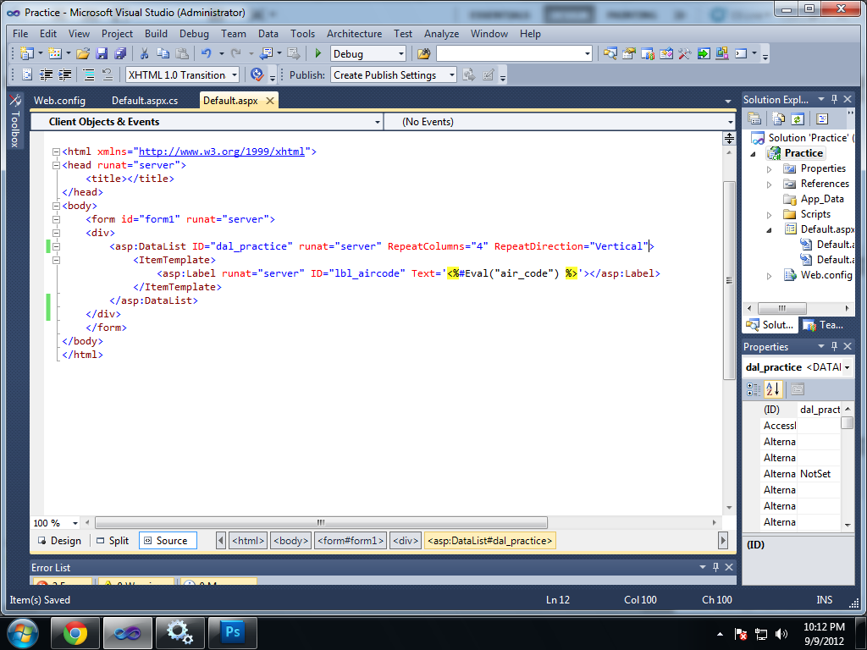Click the Check Accessibility toolbar icon
Viewport: 867px width, 650px height.
(x=257, y=74)
